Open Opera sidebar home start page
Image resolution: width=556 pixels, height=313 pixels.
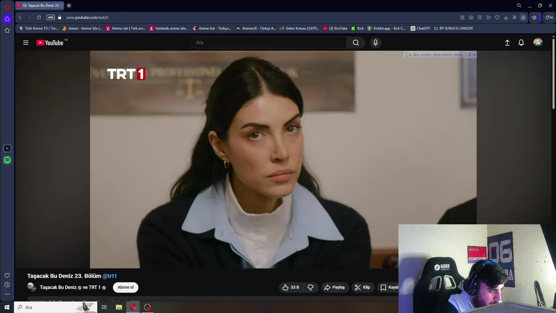point(7,19)
